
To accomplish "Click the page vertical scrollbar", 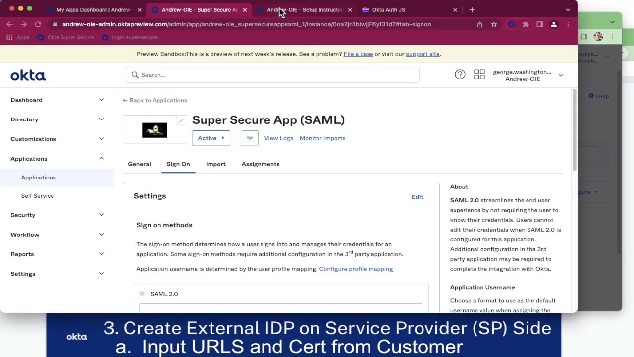I will click(574, 130).
